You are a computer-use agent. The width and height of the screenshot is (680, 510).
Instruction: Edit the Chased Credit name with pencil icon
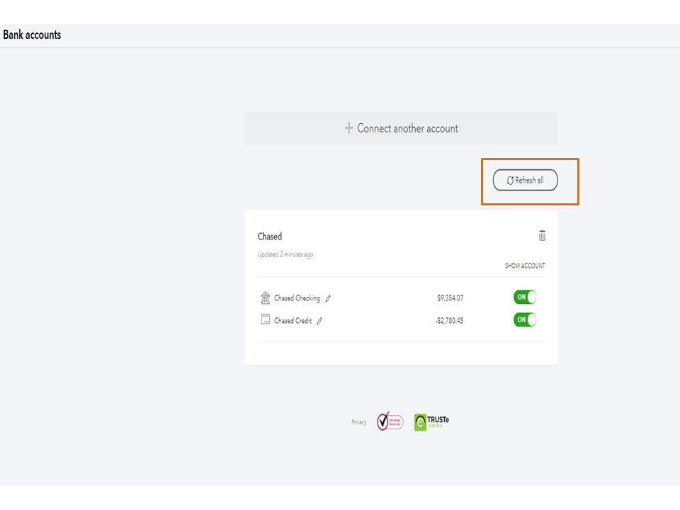pos(319,321)
